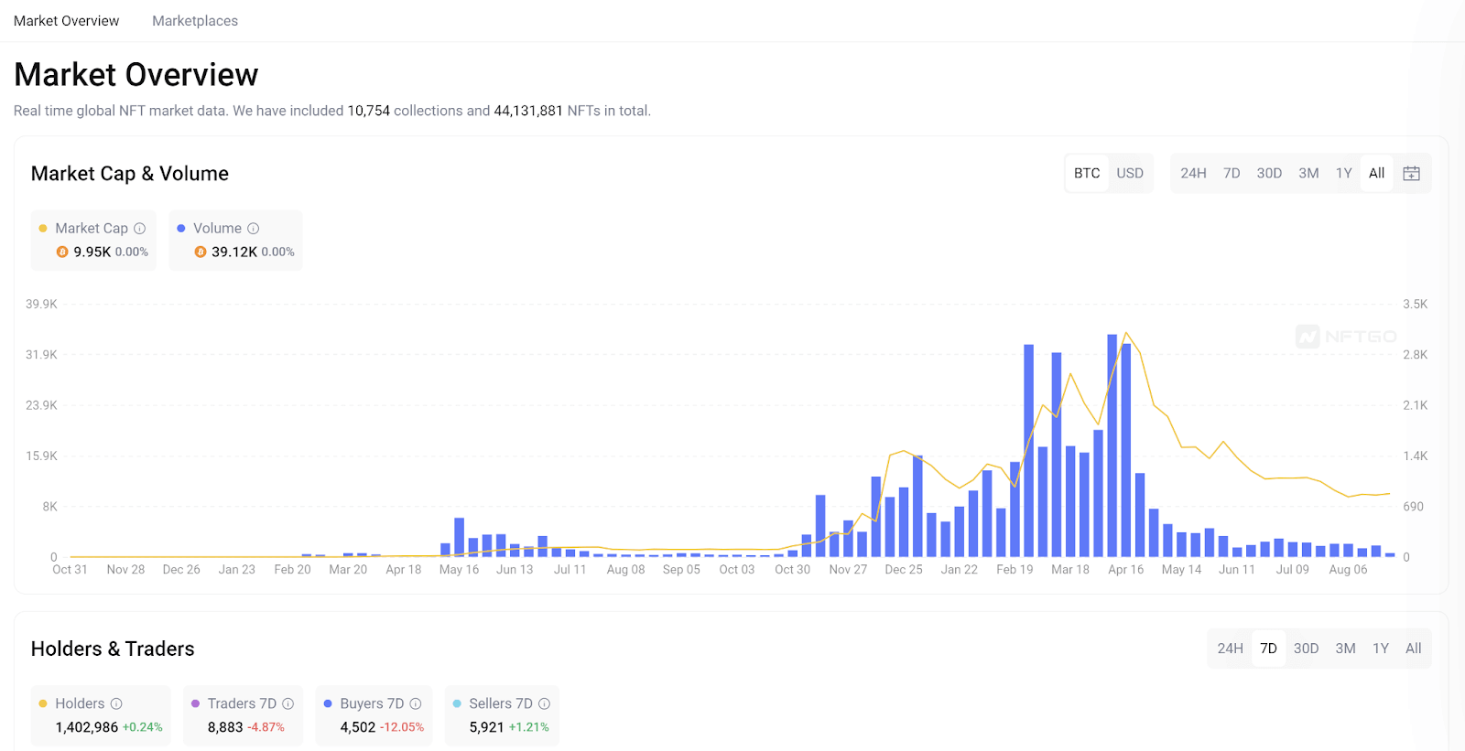
Task: Select BTC currency option
Action: pyautogui.click(x=1087, y=174)
